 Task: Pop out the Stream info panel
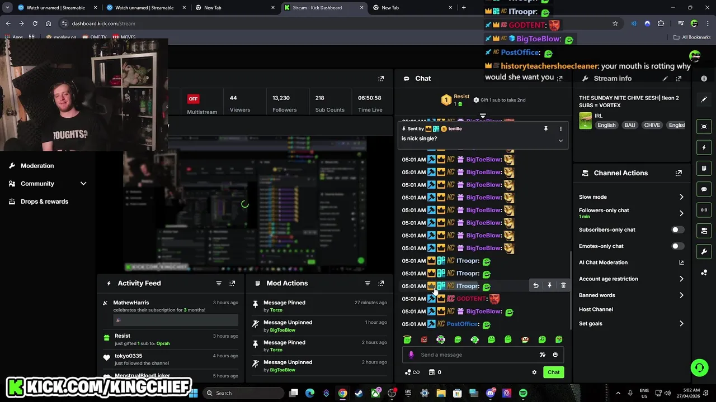click(679, 79)
